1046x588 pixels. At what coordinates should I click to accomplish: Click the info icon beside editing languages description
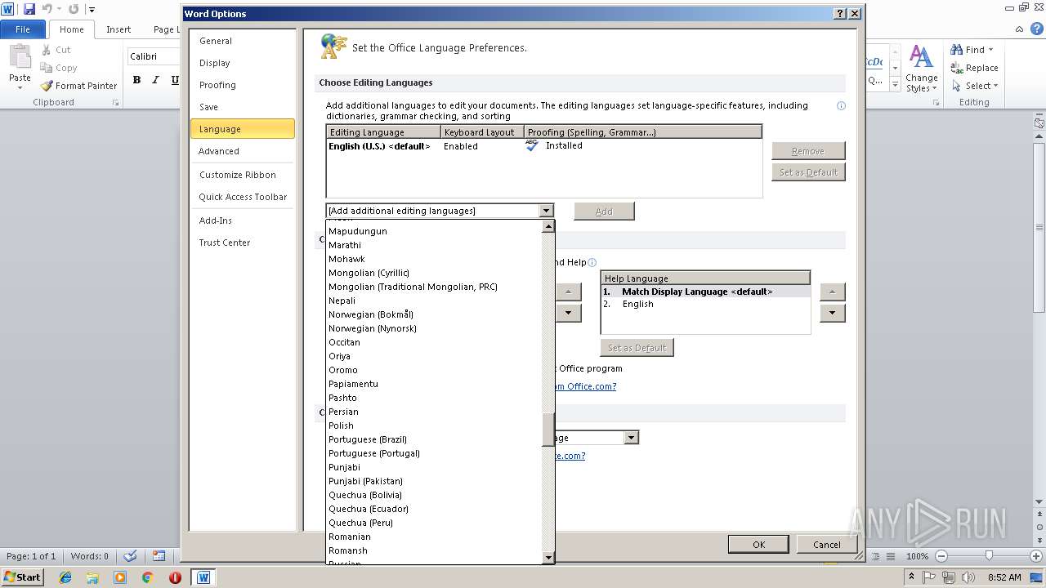pyautogui.click(x=841, y=105)
